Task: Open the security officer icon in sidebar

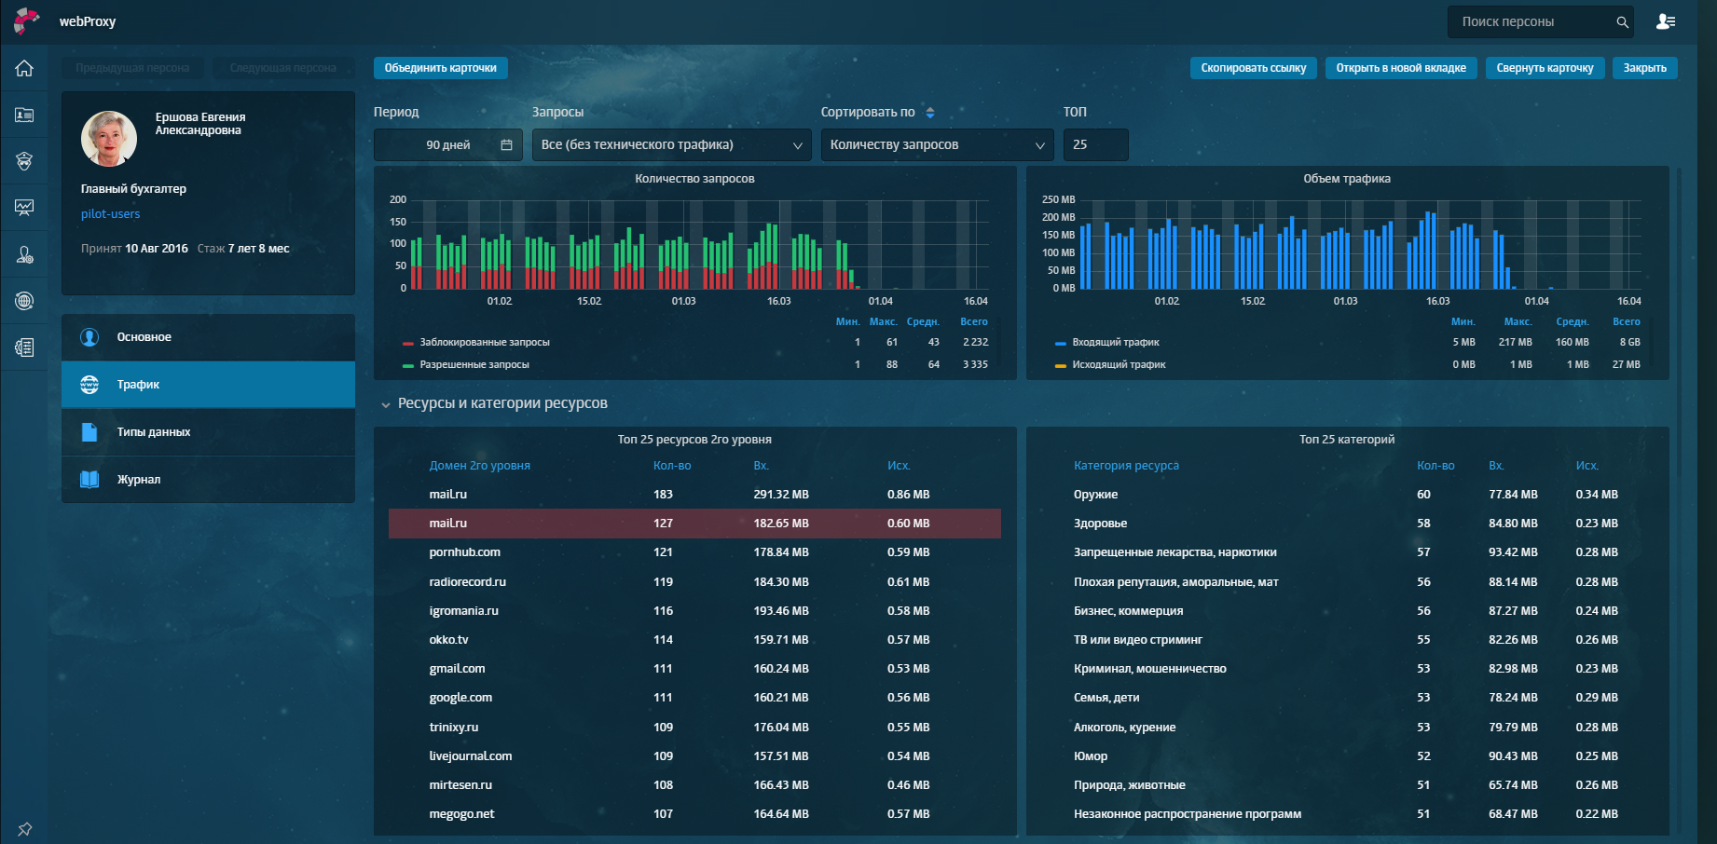Action: [x=24, y=161]
